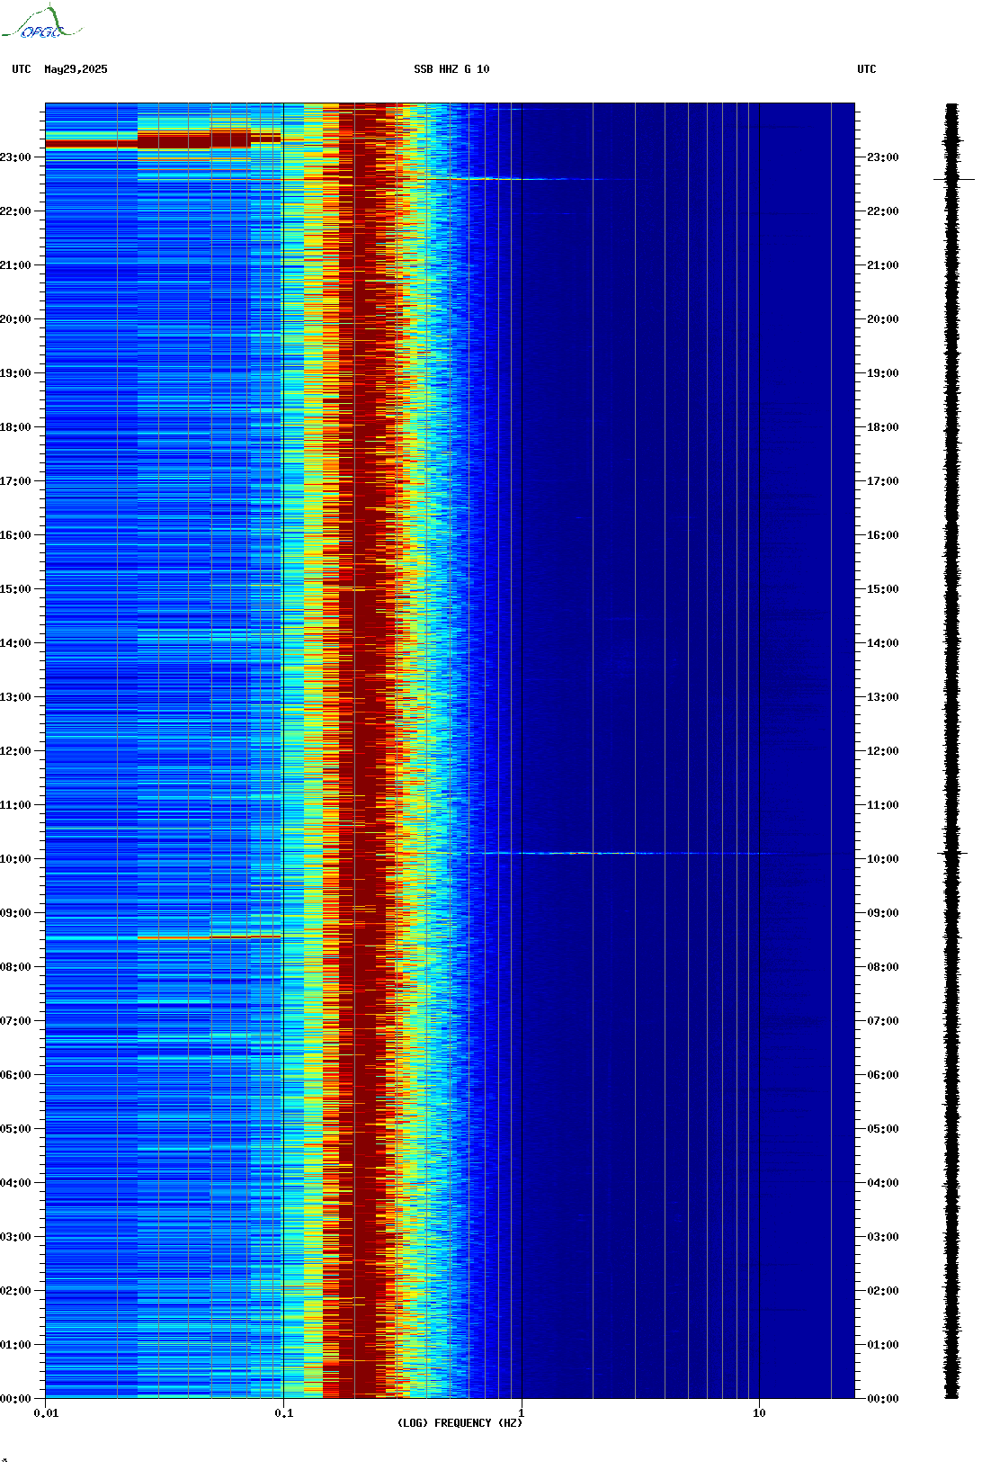Click the bright event streak just after 10:00
This screenshot has height=1470, width=991.
(585, 853)
